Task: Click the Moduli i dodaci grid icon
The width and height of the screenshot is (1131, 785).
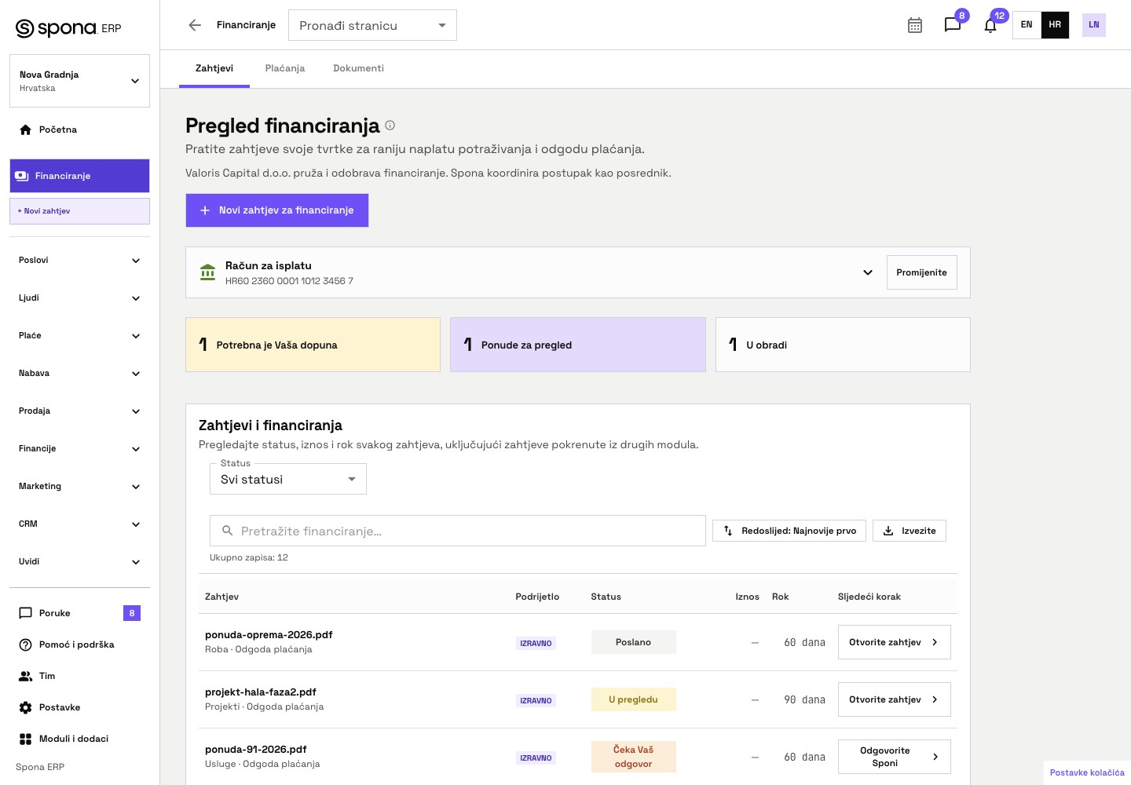Action: pos(26,739)
